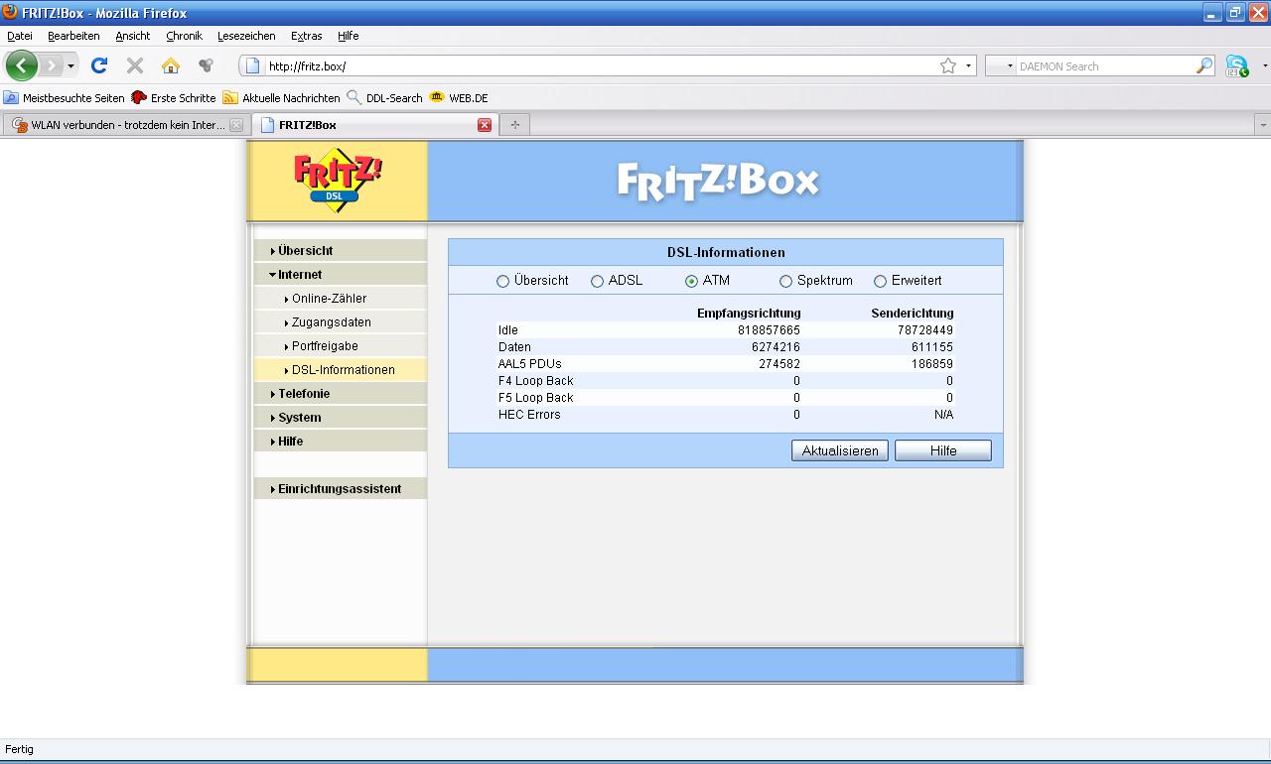Click the AAL5 PDUs value 274582
The width and height of the screenshot is (1271, 764).
tap(778, 364)
